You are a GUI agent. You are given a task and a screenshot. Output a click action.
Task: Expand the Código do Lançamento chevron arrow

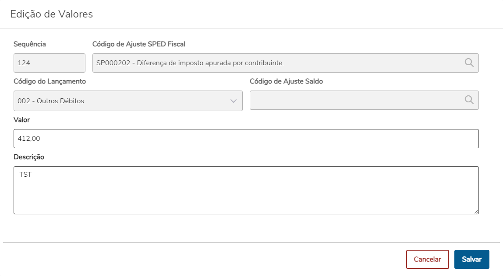pyautogui.click(x=234, y=101)
